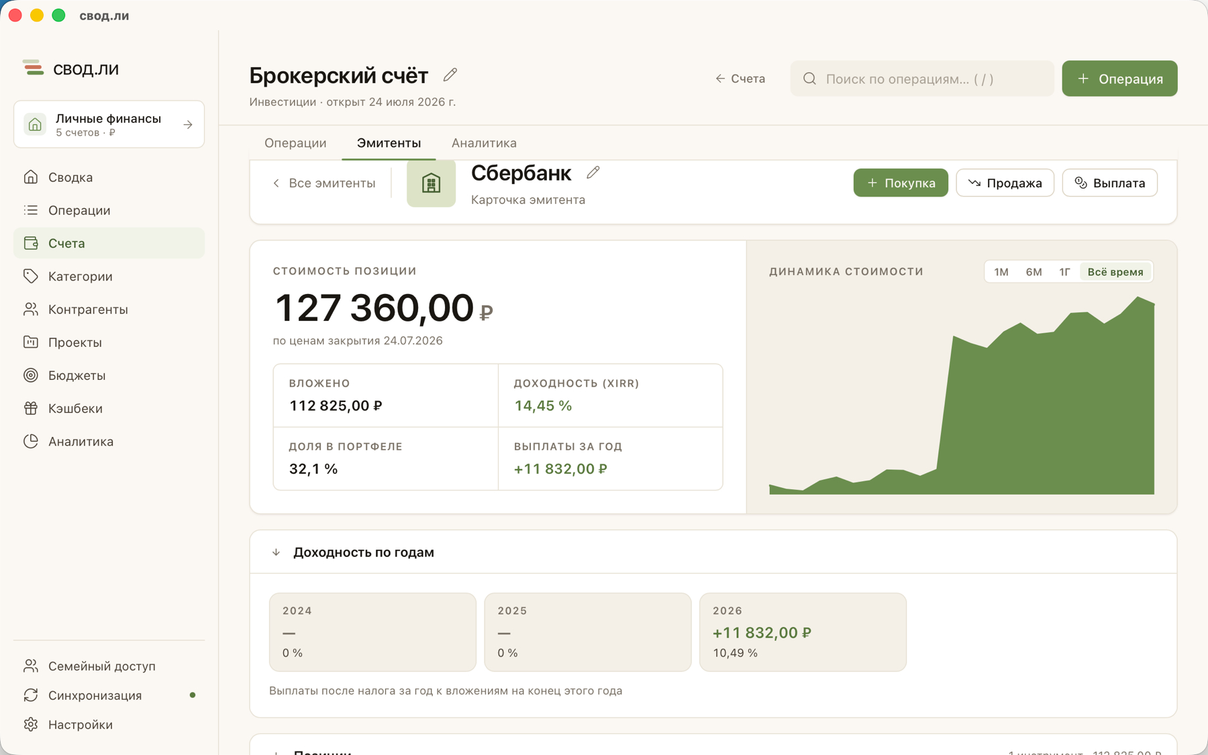Click the Карточка эмитента subtitle
1208x755 pixels.
tap(528, 199)
